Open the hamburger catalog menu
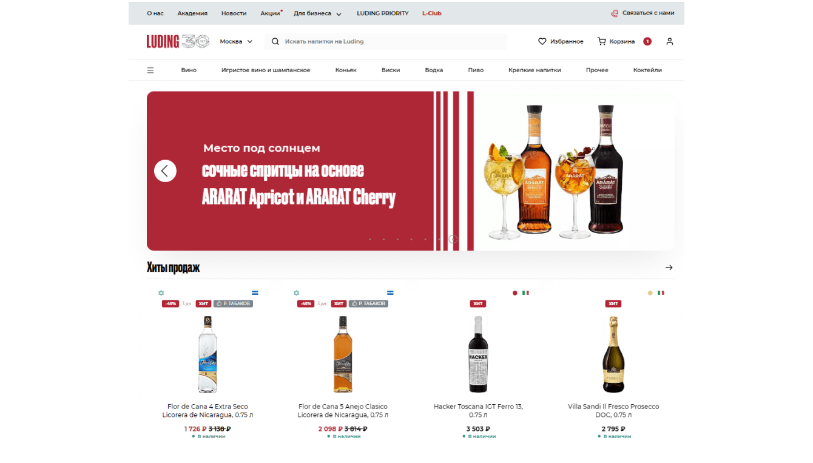Screen dimensions: 813x463 coord(150,70)
